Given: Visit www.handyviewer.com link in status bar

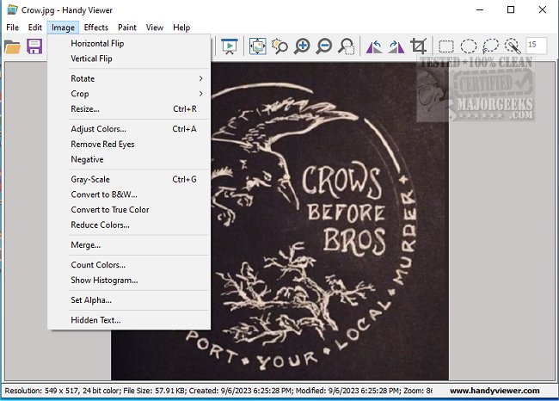Looking at the screenshot, I should 494,391.
